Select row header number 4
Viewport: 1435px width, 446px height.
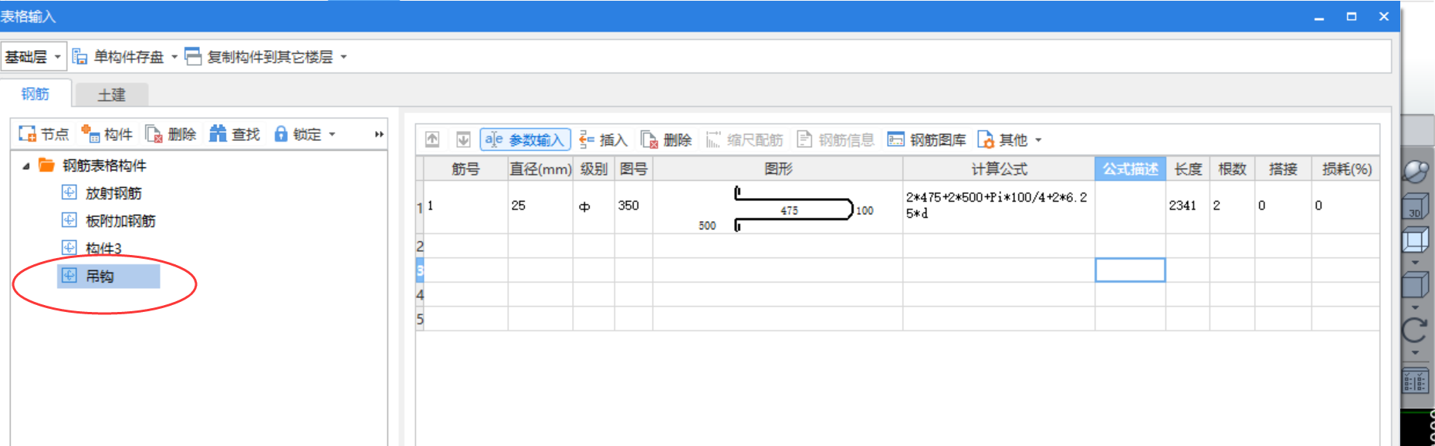pos(420,295)
